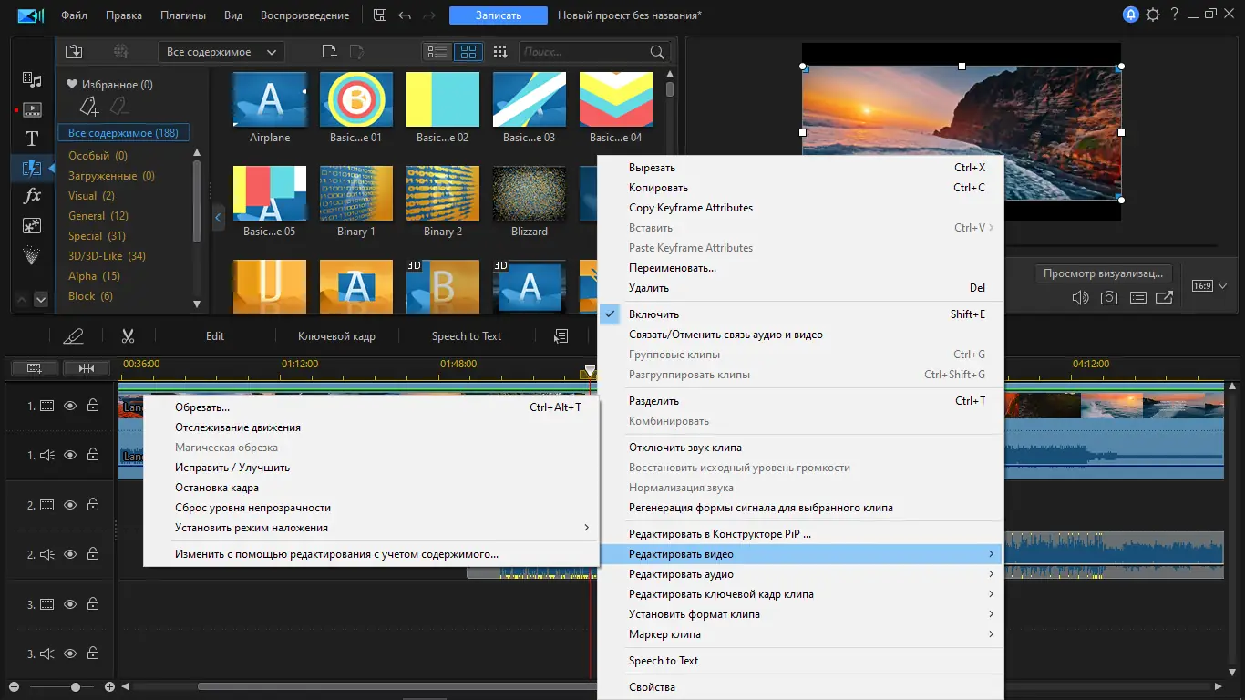Viewport: 1245px width, 700px height.
Task: Open the notifications bell
Action: point(1131,15)
